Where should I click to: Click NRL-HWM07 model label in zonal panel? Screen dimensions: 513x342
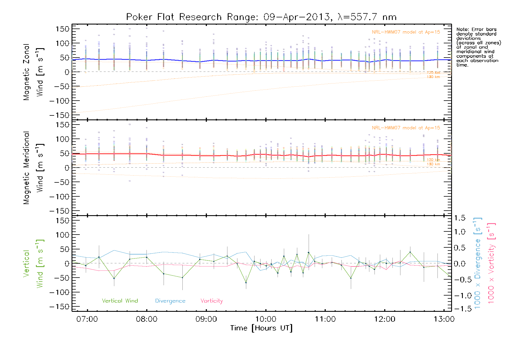point(406,32)
